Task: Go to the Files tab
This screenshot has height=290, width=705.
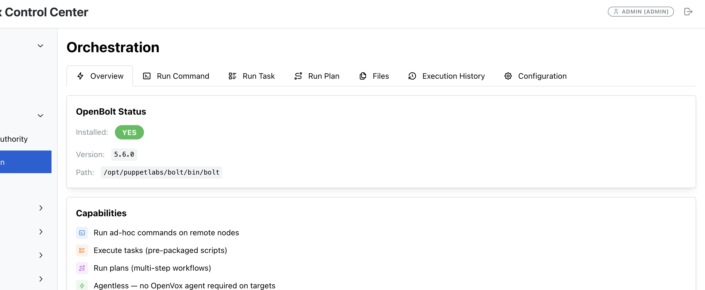Action: 374,76
